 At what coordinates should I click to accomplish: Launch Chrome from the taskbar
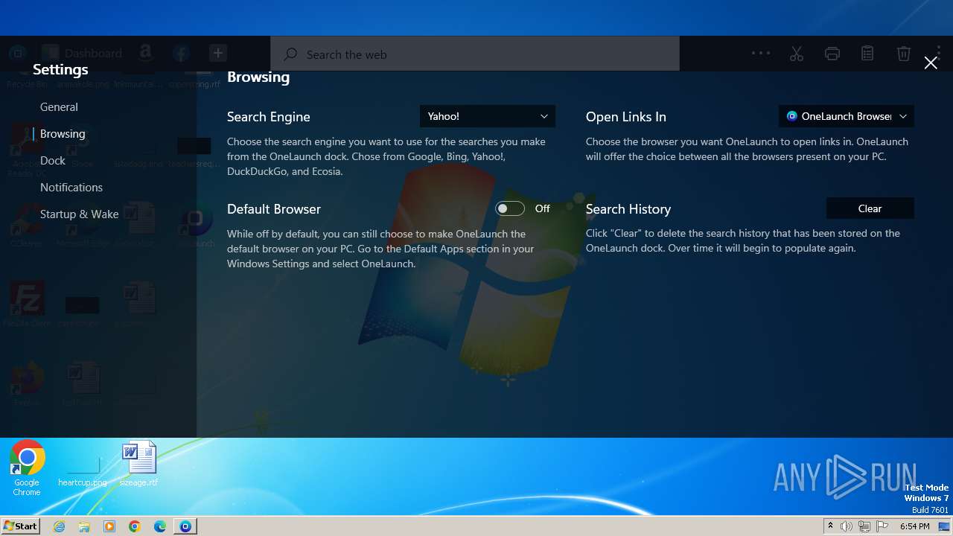(135, 526)
